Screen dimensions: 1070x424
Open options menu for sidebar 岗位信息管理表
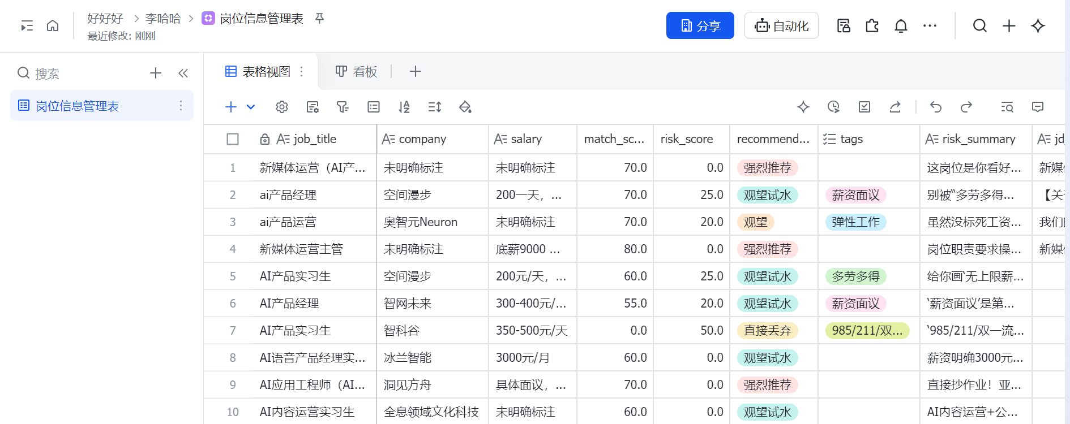(181, 106)
